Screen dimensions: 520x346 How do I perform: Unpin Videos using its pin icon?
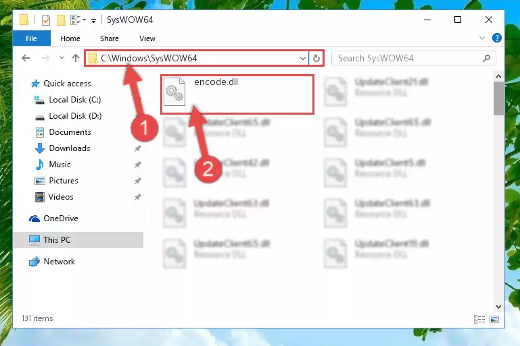tap(138, 197)
